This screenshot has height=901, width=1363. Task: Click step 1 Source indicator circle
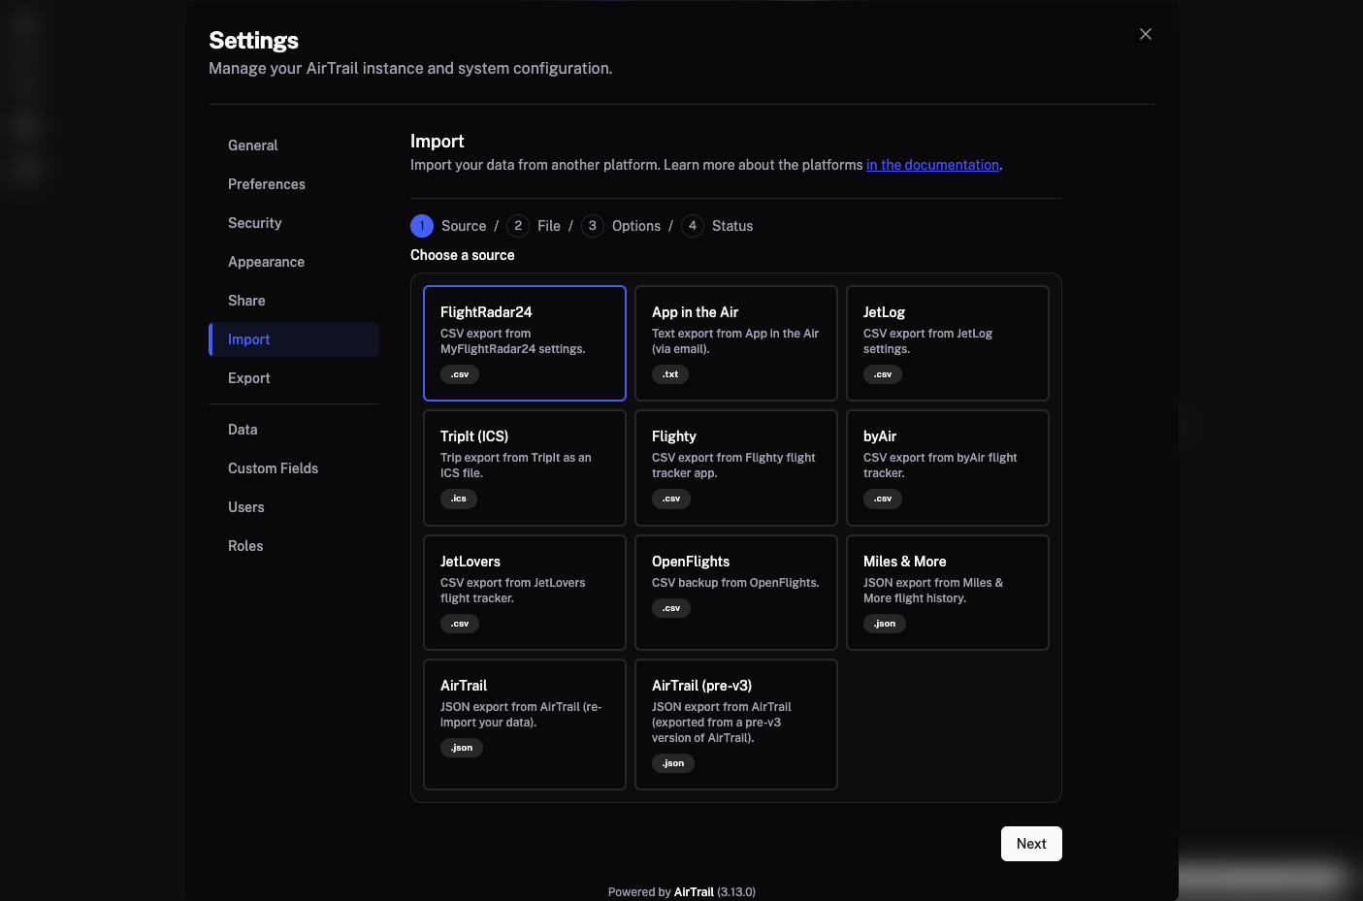(x=422, y=226)
